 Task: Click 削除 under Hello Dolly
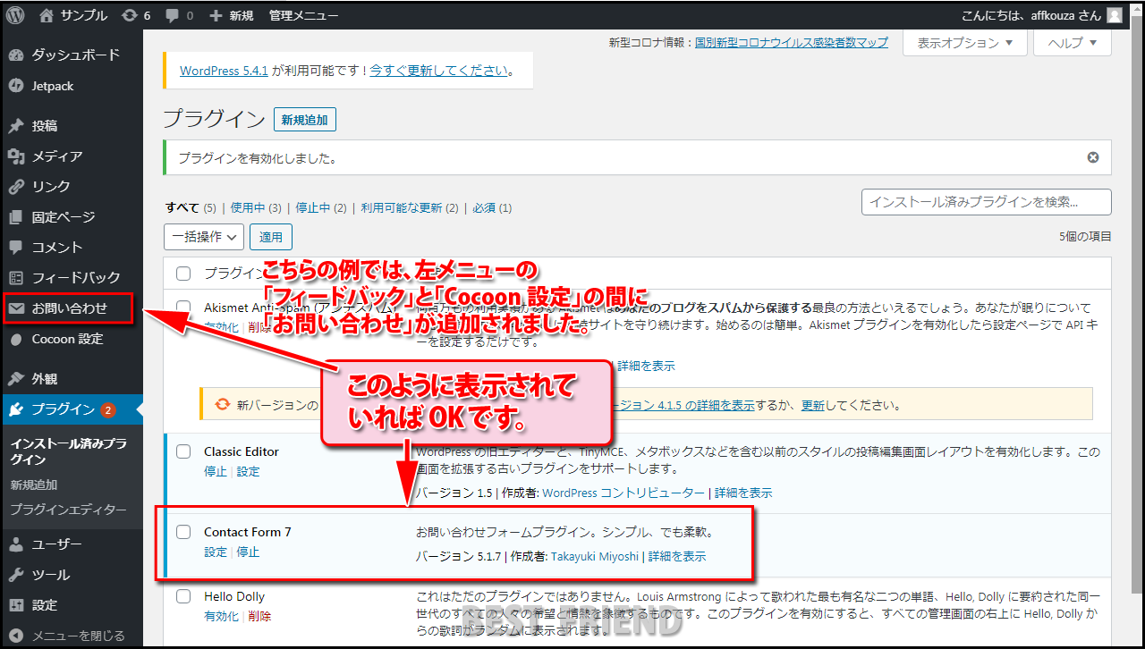(259, 617)
